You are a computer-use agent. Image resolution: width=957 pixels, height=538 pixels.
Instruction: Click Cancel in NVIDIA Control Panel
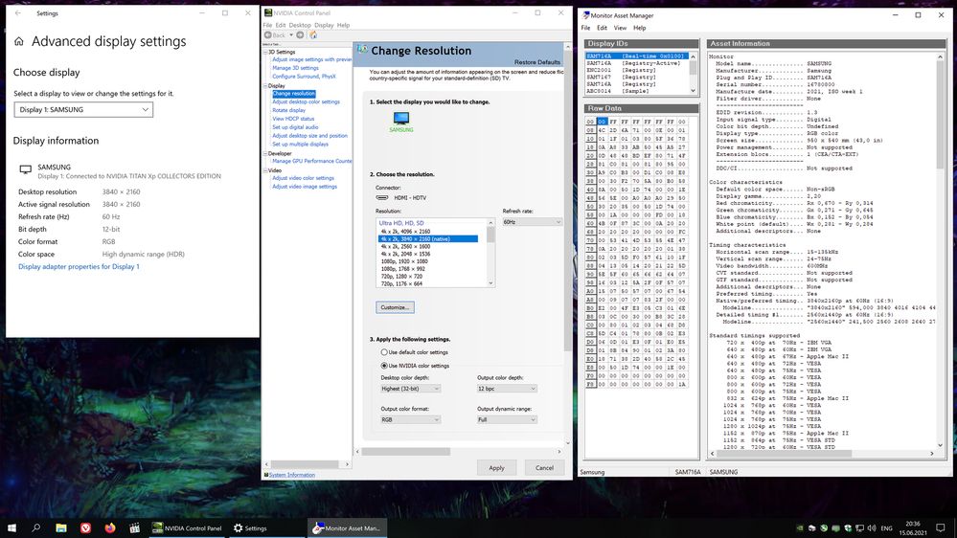[x=544, y=468]
